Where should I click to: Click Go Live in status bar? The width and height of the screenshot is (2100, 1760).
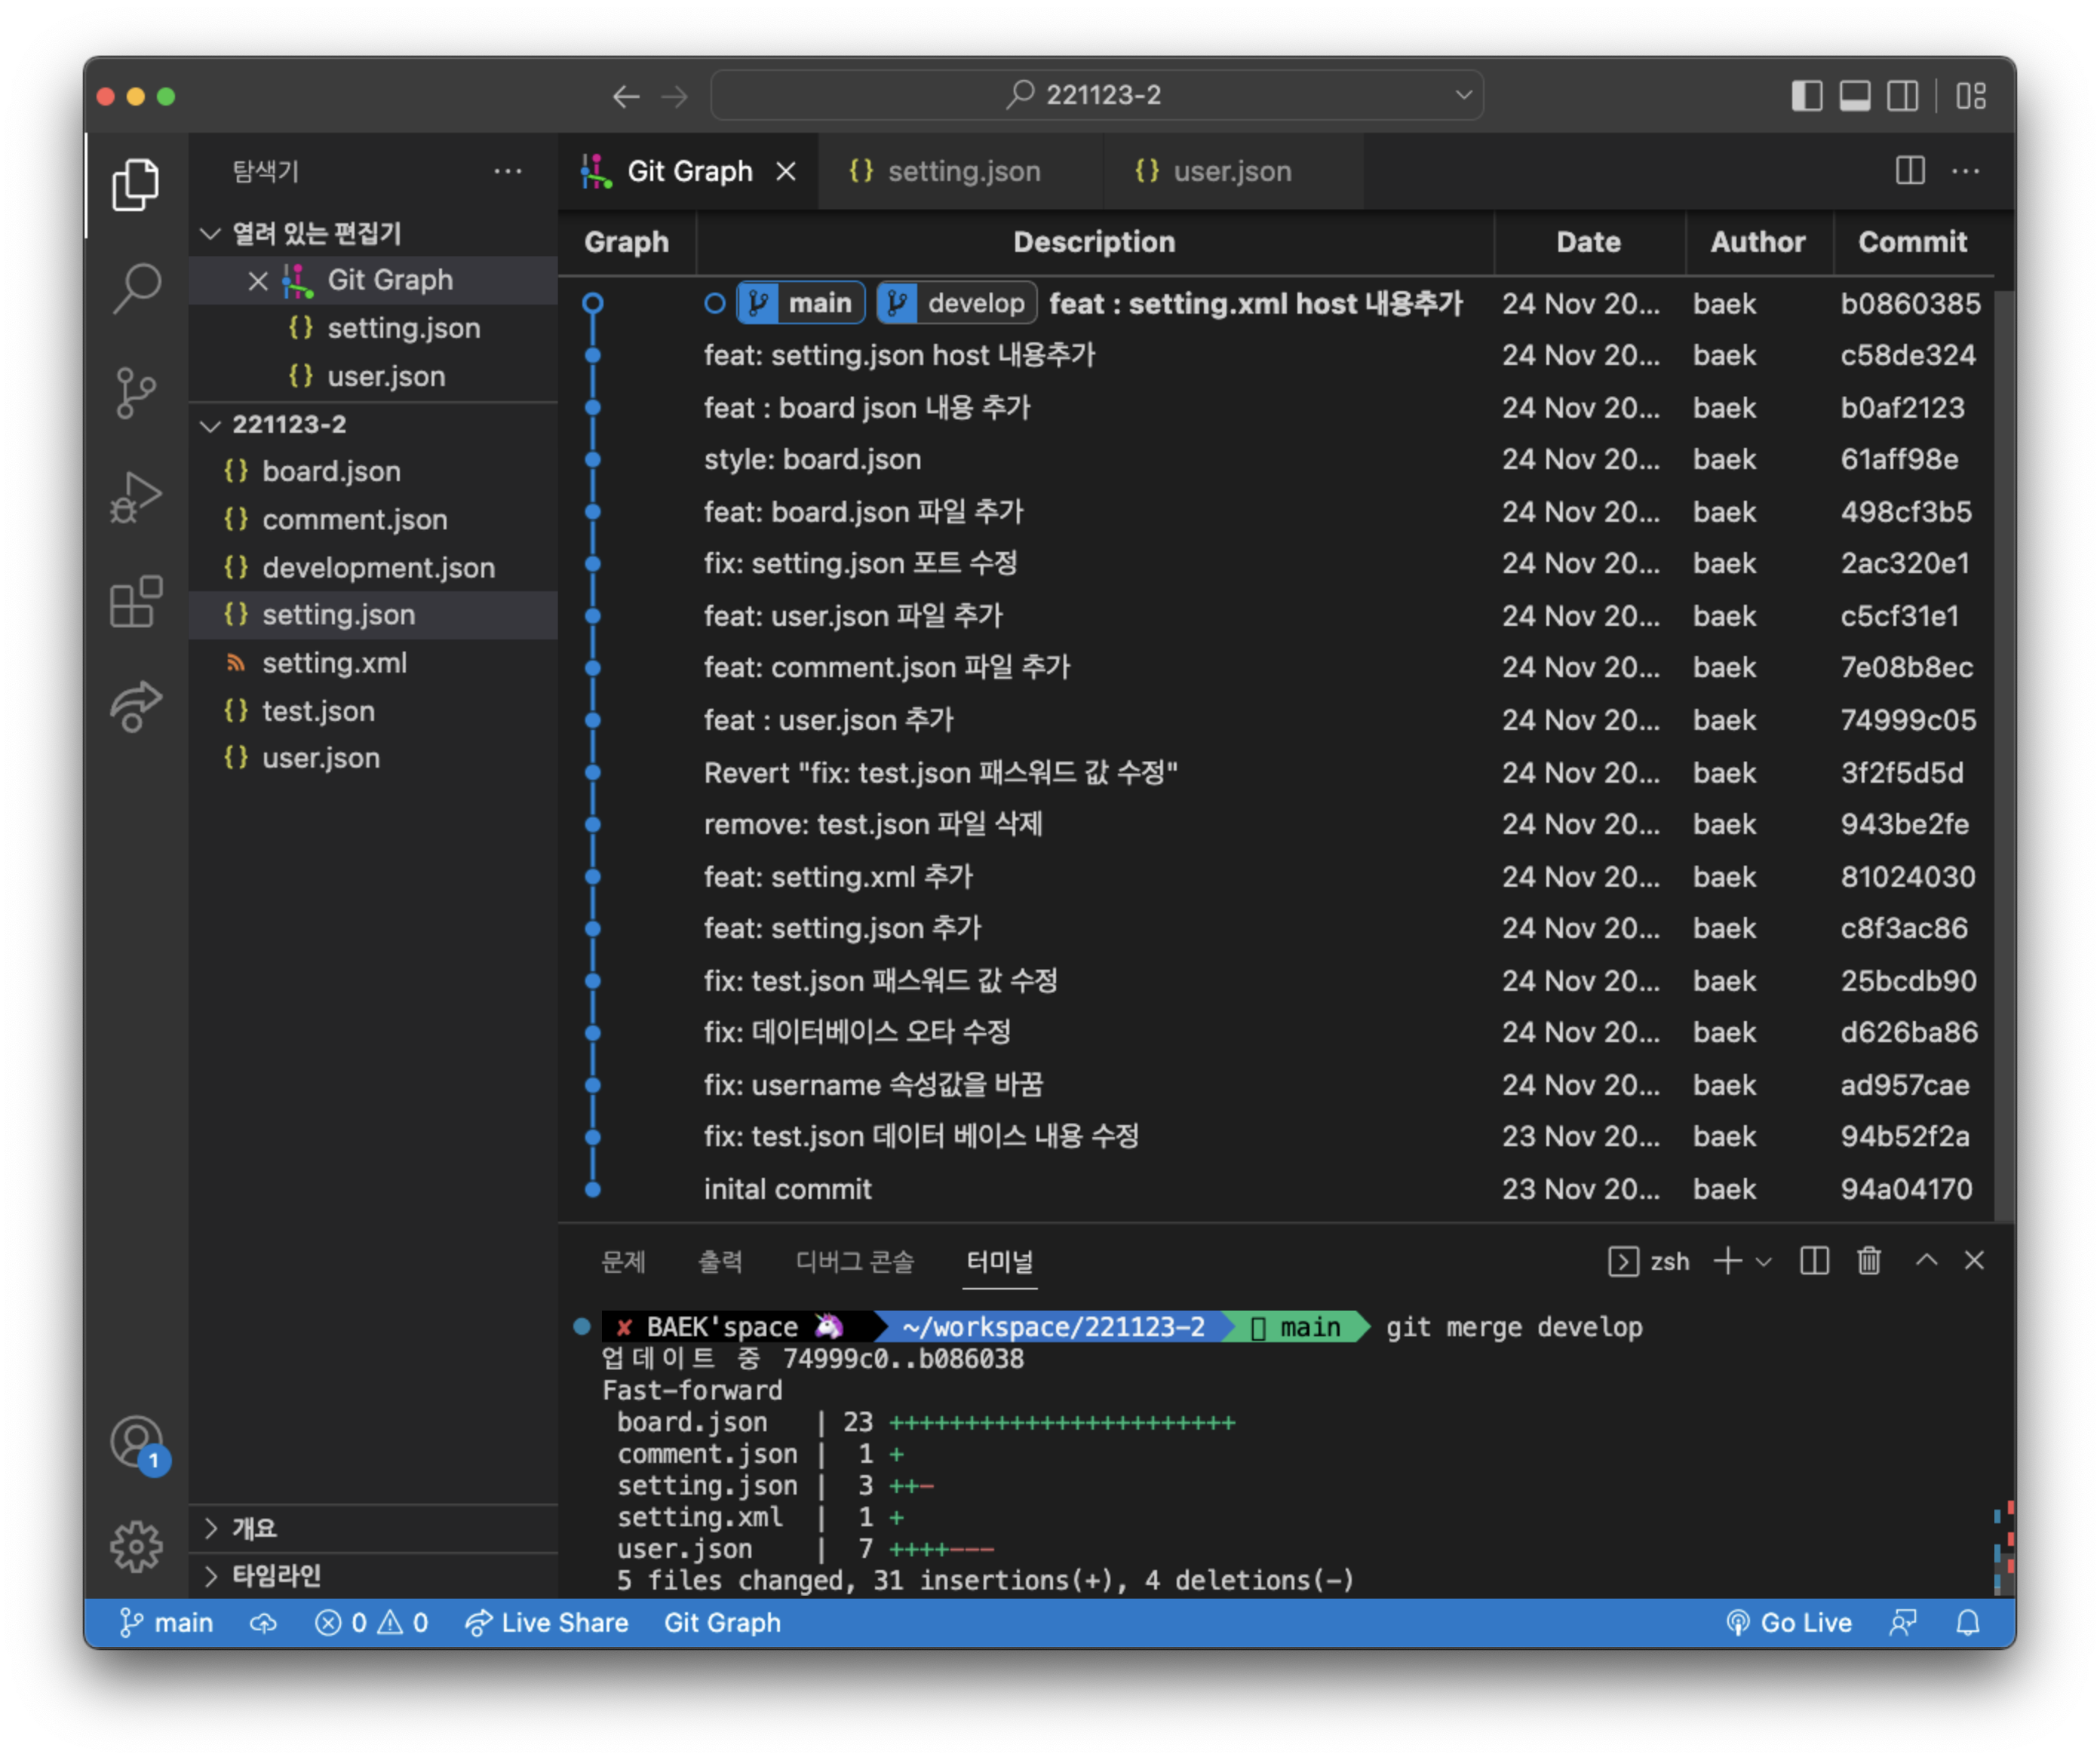click(1789, 1623)
